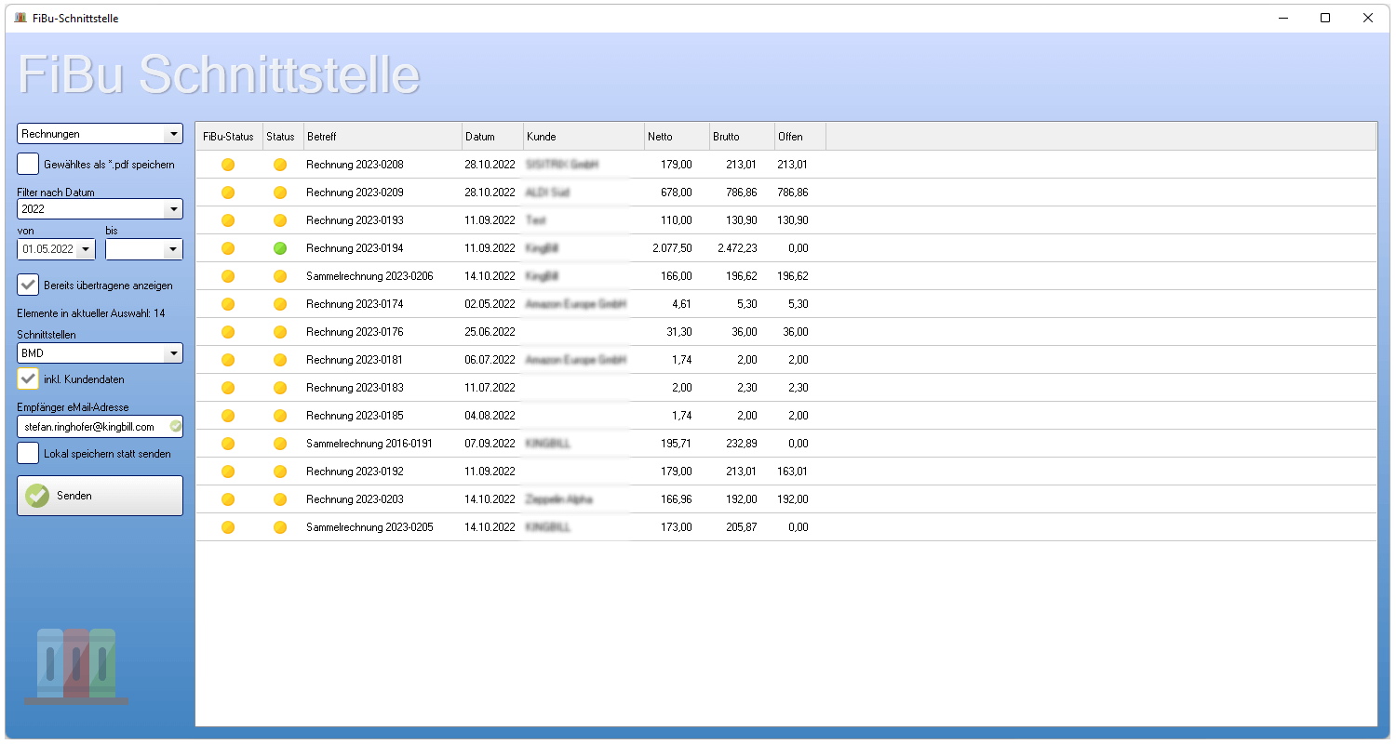
Task: Click FiBu-Status dot for Rechnung 2023-0174
Action: pos(228,304)
